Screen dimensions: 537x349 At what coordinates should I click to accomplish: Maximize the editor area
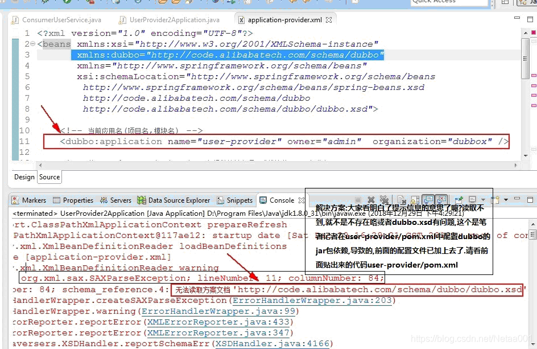point(530,19)
